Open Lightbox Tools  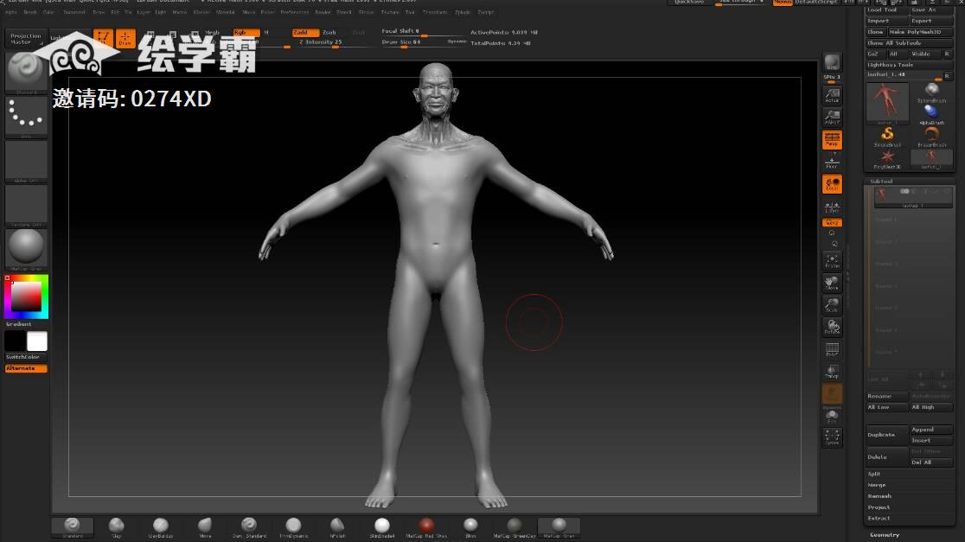coord(909,65)
